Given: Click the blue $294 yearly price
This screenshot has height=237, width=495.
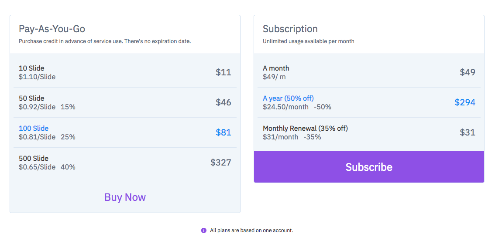Looking at the screenshot, I should point(465,102).
